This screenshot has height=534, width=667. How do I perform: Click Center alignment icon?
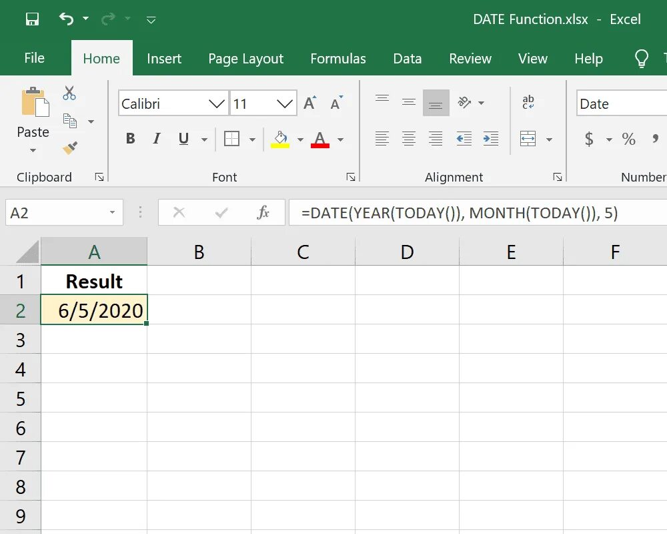click(409, 139)
